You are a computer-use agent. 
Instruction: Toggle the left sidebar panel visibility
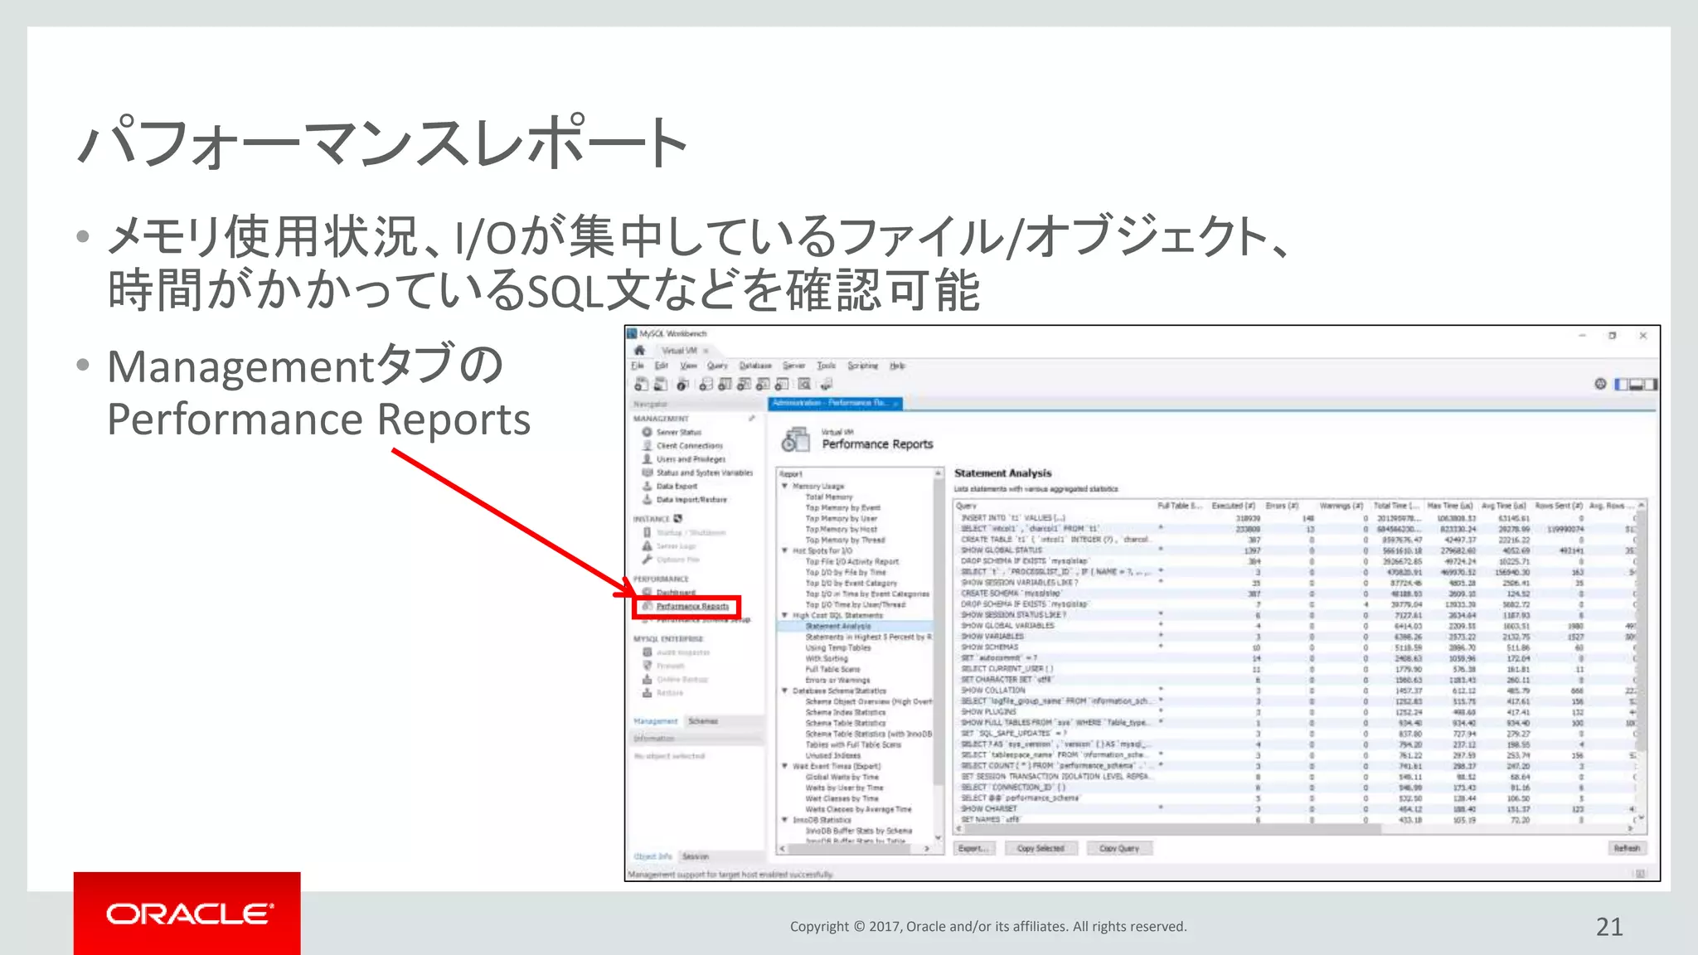point(1621,384)
